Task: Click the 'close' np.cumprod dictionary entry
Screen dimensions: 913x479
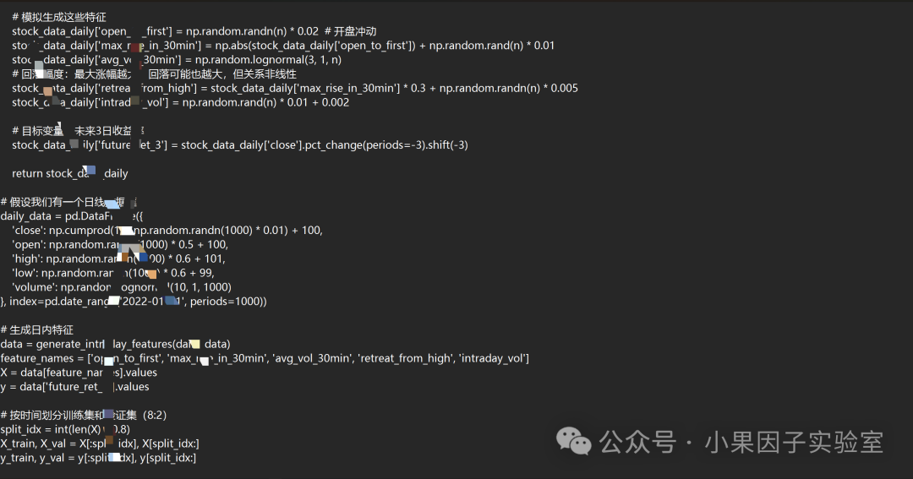Action: tap(167, 231)
